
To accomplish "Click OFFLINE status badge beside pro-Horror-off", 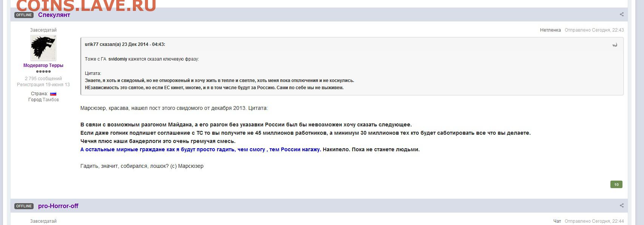I will [x=24, y=206].
